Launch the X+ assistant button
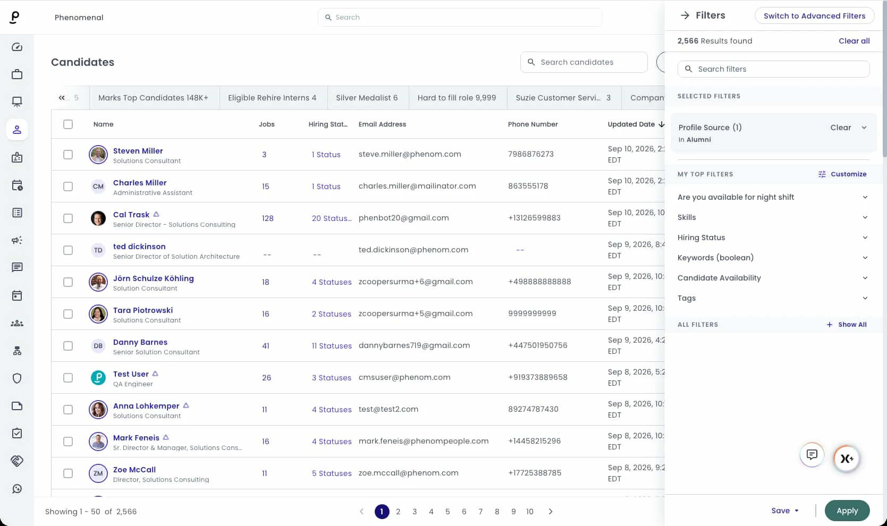887x526 pixels. click(x=847, y=459)
